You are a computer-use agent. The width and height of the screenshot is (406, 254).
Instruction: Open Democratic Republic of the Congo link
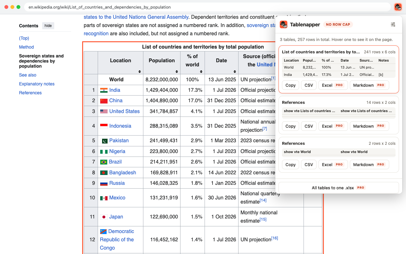point(117,239)
